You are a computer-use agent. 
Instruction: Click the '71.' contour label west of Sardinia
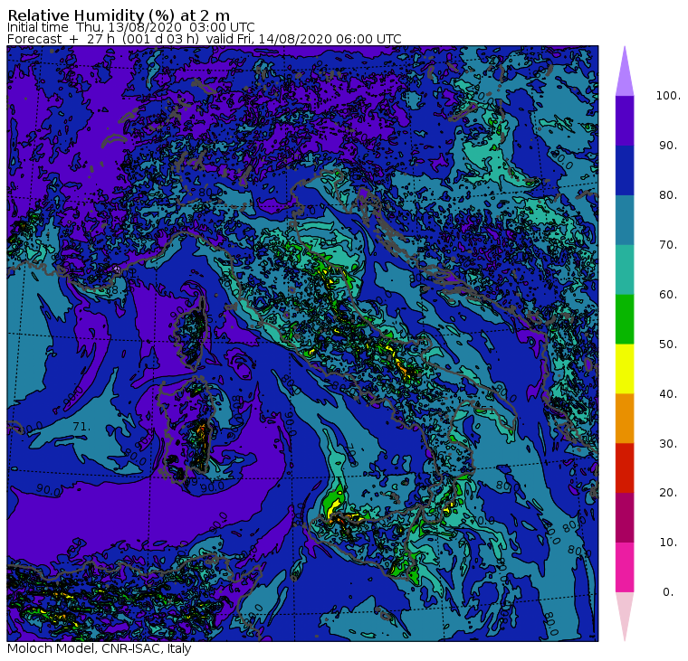(x=81, y=427)
